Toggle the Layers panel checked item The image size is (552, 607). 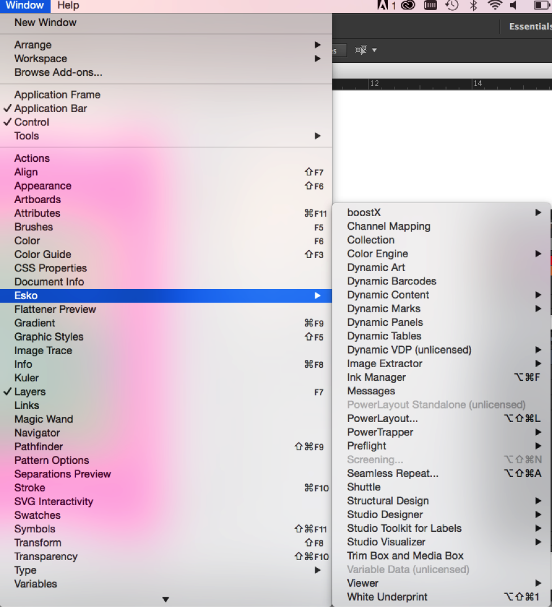click(166, 391)
